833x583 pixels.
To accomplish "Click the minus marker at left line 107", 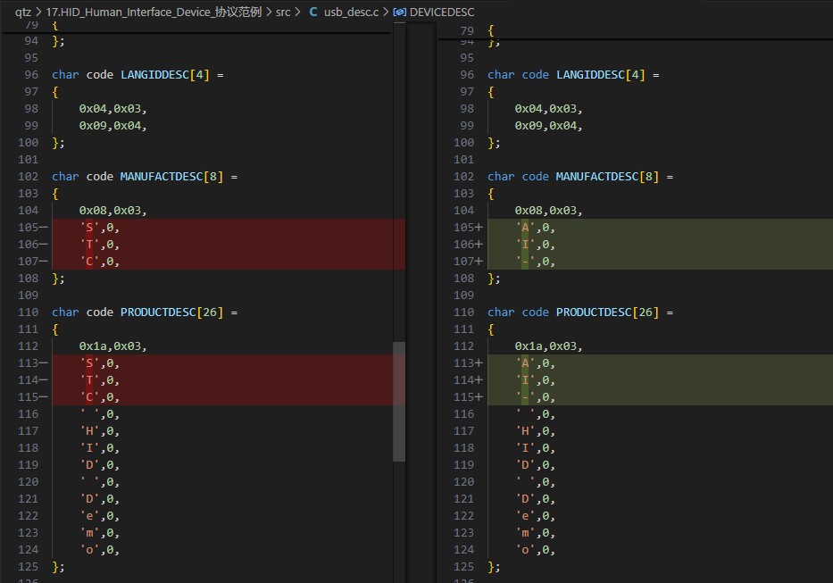I will point(43,262).
